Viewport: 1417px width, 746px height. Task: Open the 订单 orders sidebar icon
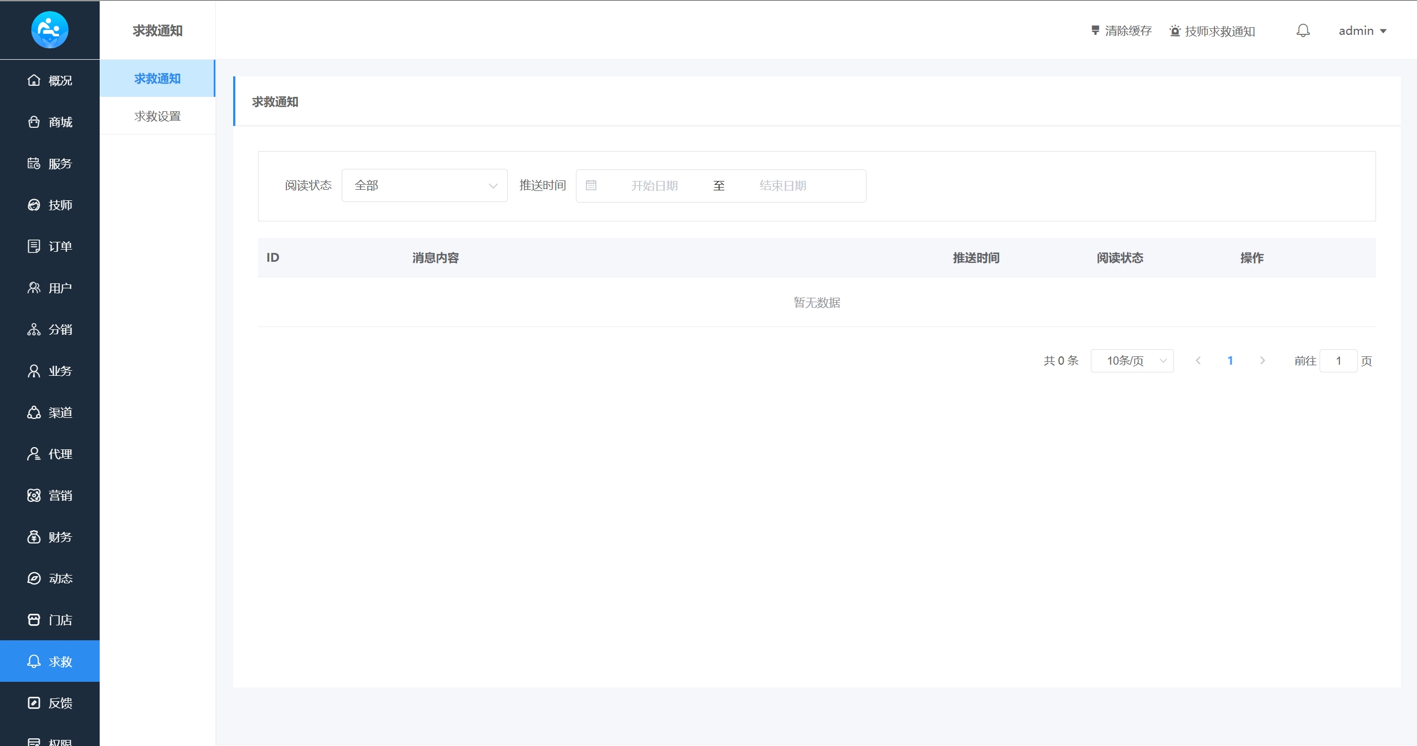tap(34, 246)
